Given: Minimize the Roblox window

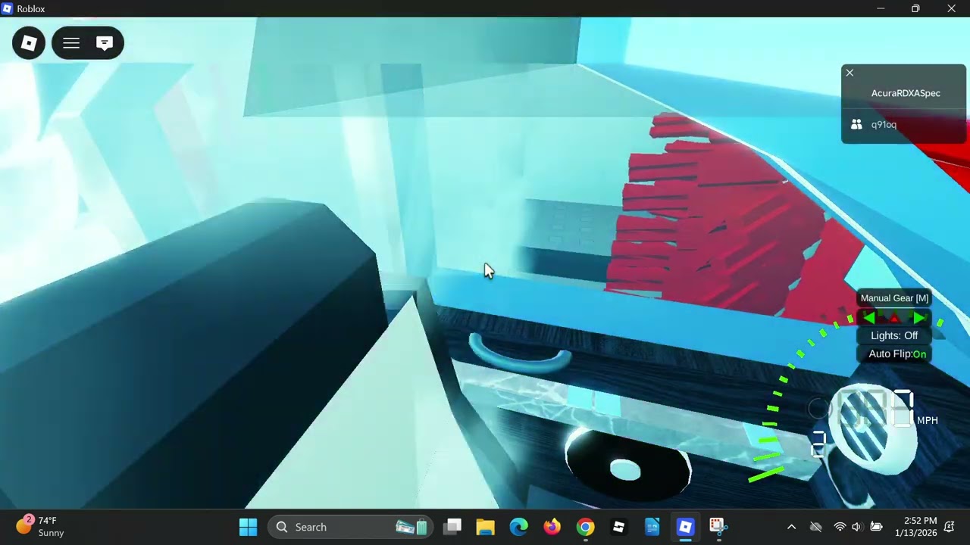Looking at the screenshot, I should coord(881,8).
